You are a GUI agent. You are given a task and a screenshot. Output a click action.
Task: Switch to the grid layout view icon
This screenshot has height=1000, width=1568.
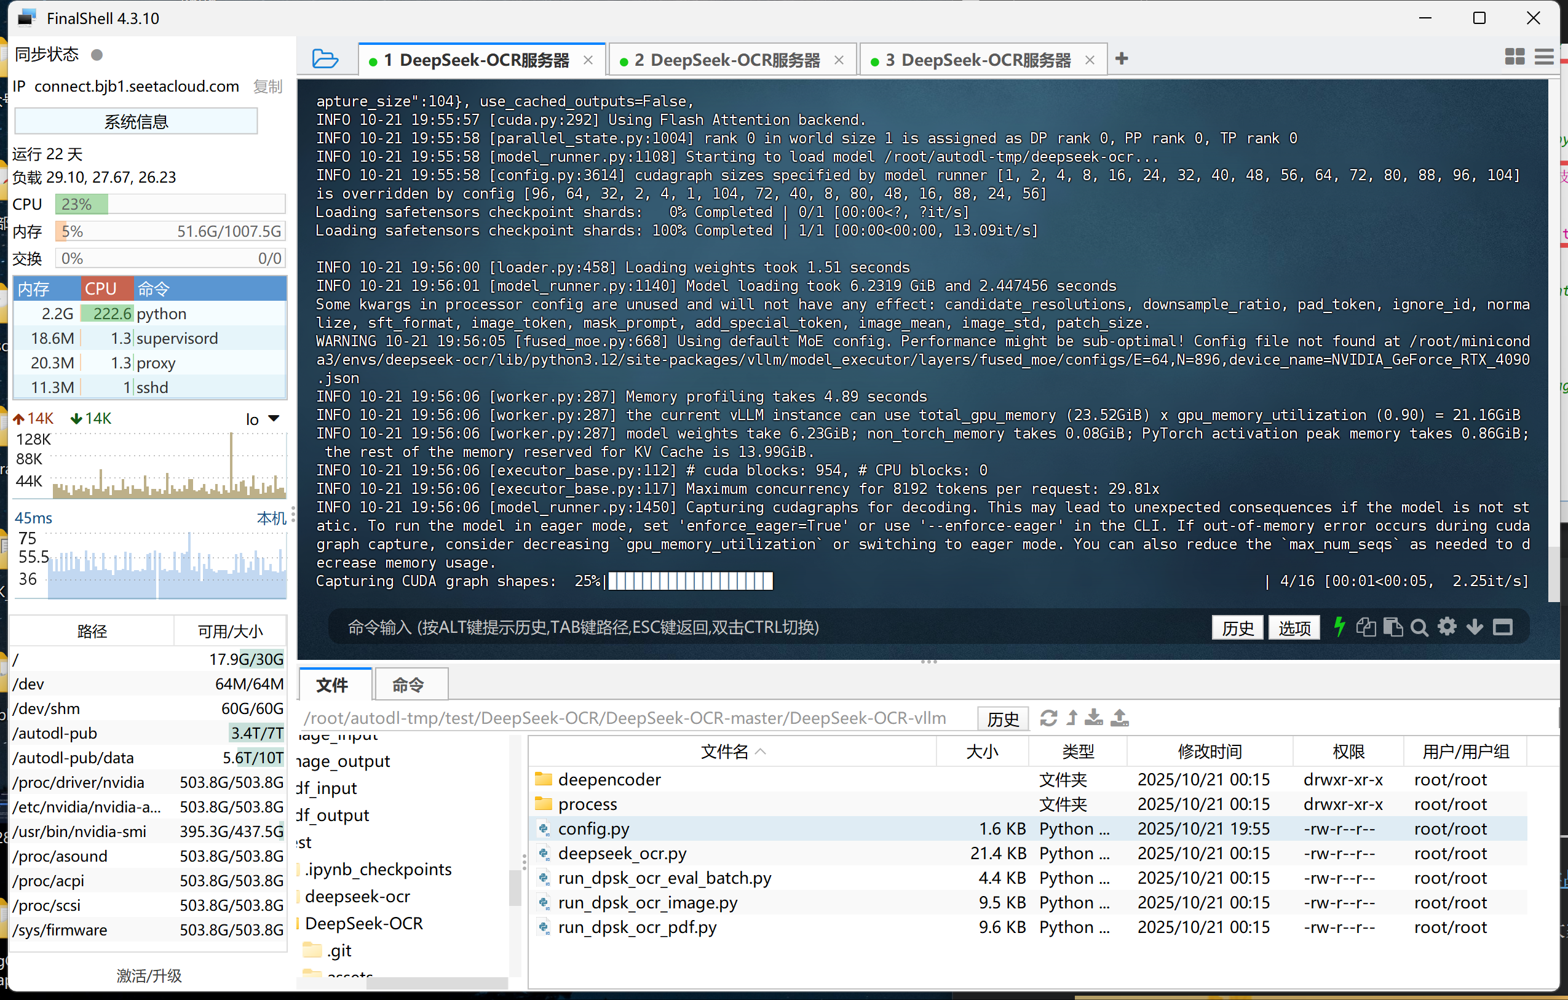point(1515,57)
